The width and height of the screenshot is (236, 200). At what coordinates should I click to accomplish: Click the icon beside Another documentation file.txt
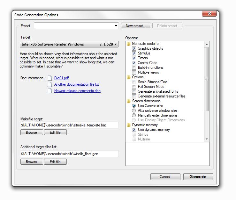coord(50,84)
